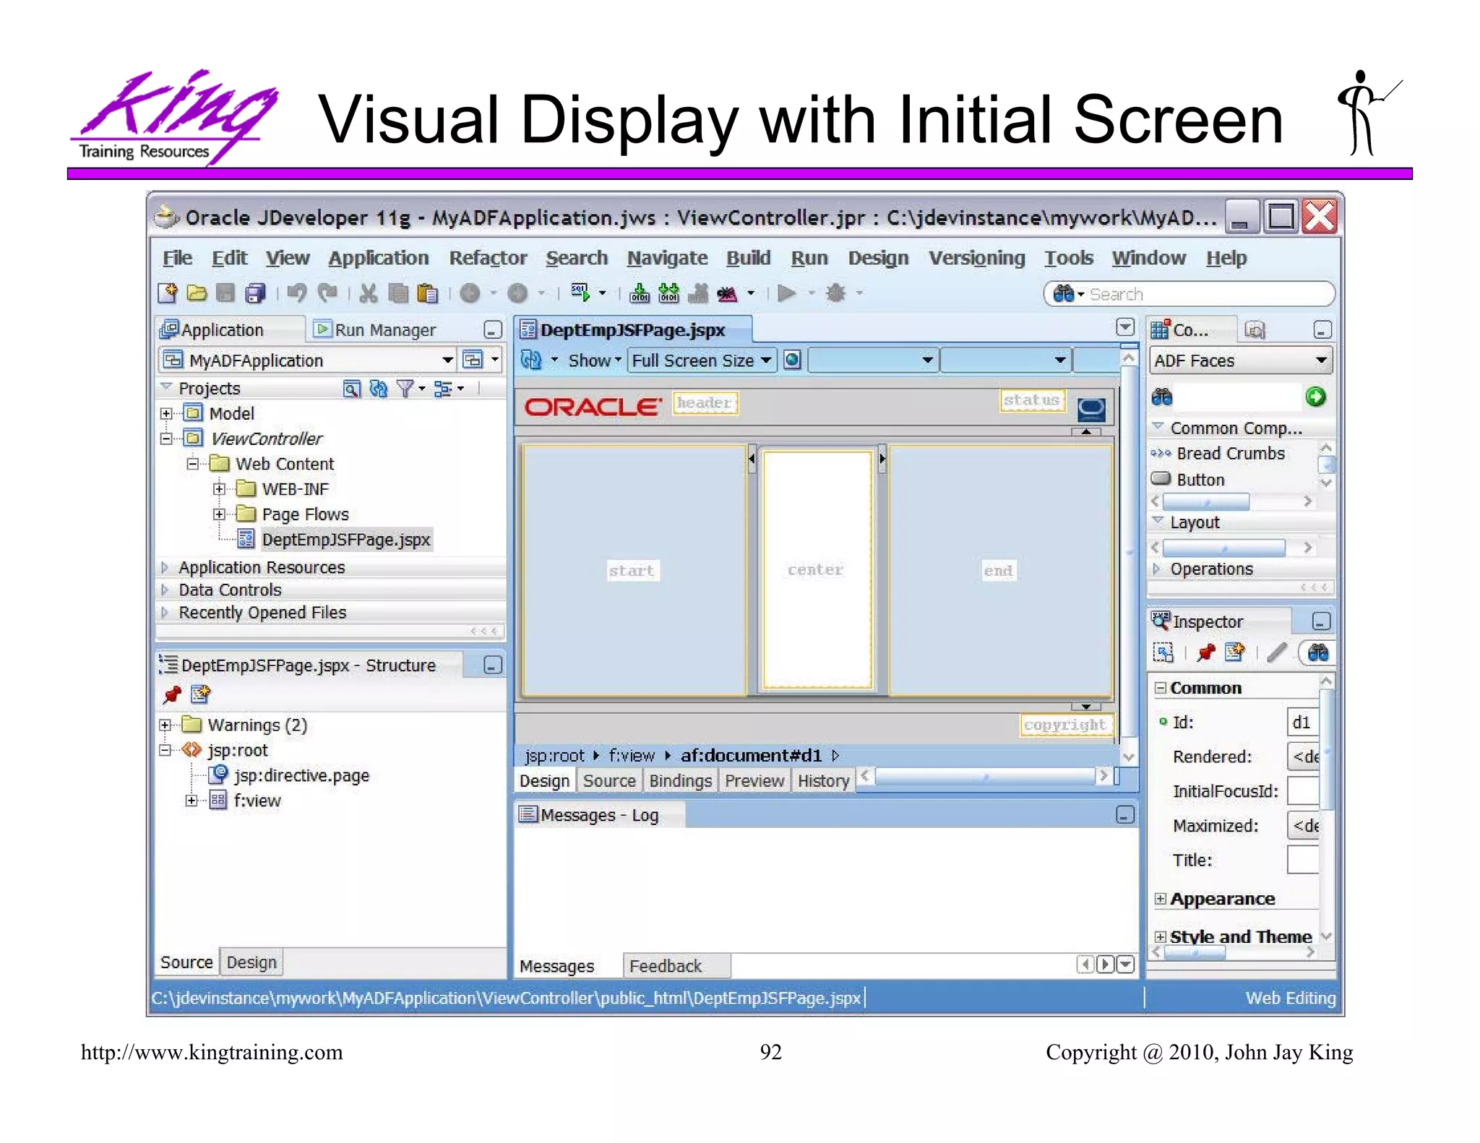This screenshot has width=1480, height=1143.
Task: Click the Undo toolbar icon
Action: pyautogui.click(x=297, y=293)
